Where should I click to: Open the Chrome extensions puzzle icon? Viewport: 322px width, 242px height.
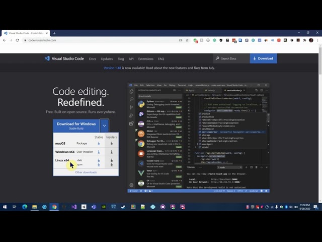(x=304, y=40)
